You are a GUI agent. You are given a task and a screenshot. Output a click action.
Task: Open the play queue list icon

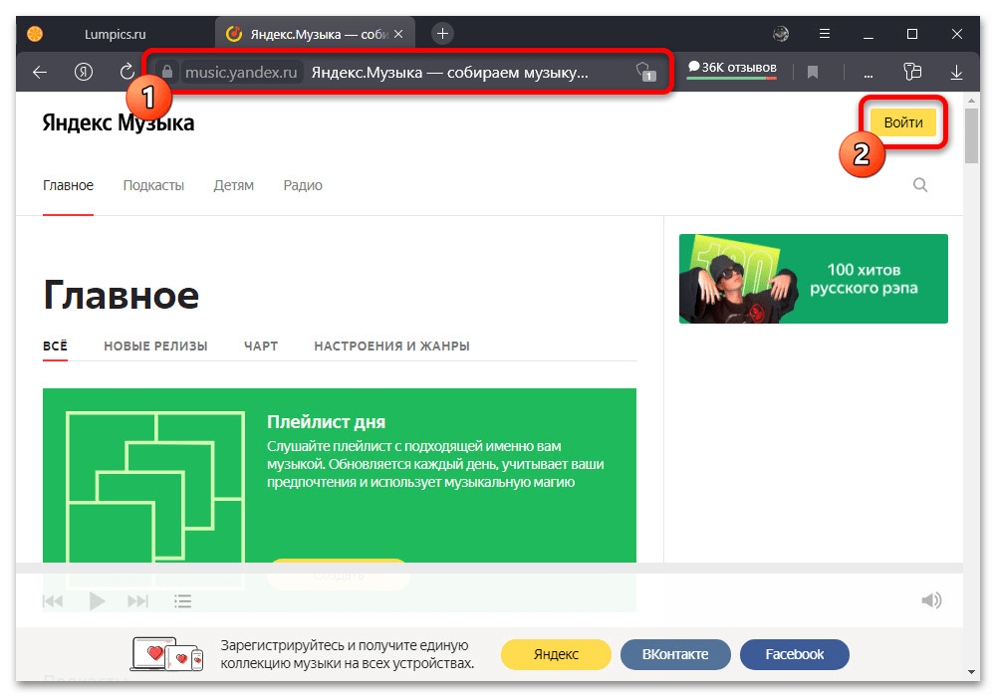coord(182,600)
